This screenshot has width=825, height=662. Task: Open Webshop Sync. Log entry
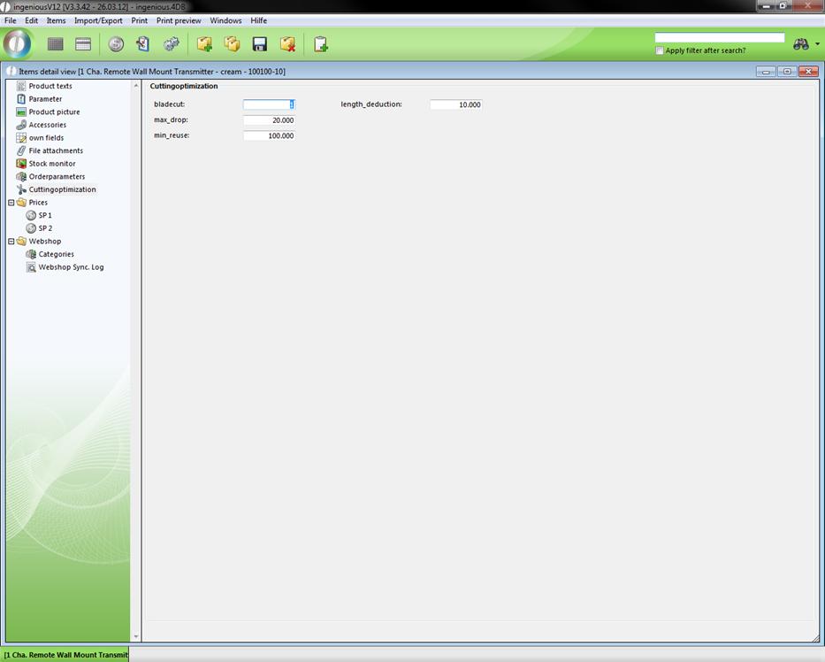tap(71, 267)
